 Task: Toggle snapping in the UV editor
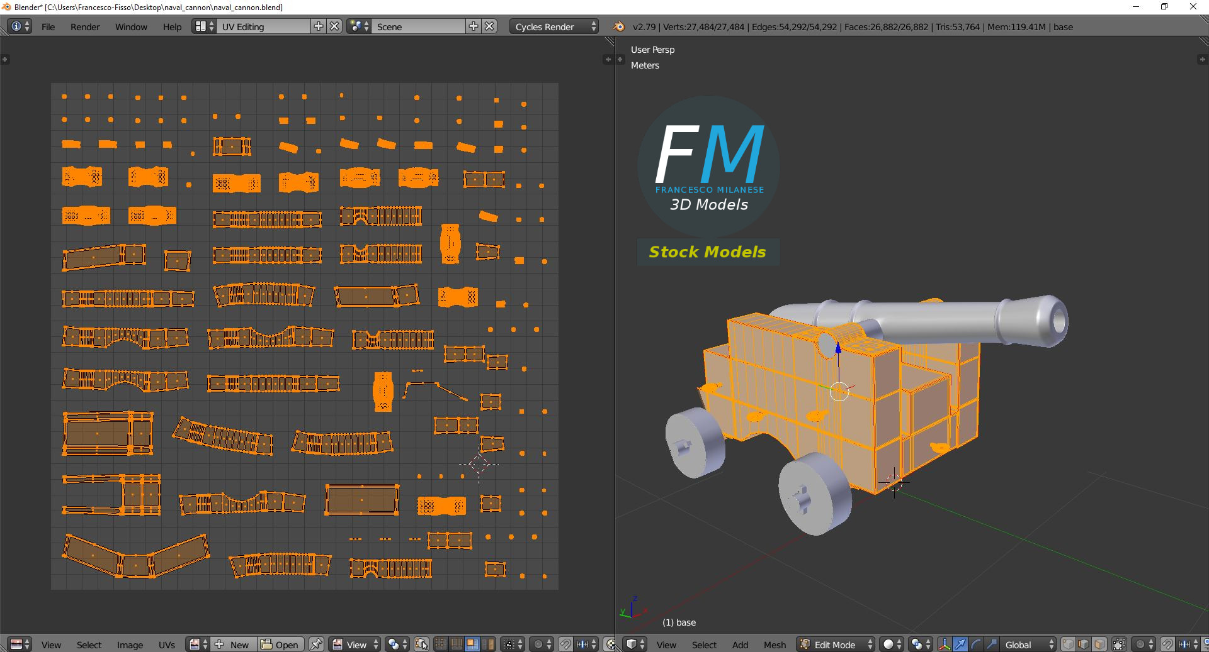tap(565, 644)
